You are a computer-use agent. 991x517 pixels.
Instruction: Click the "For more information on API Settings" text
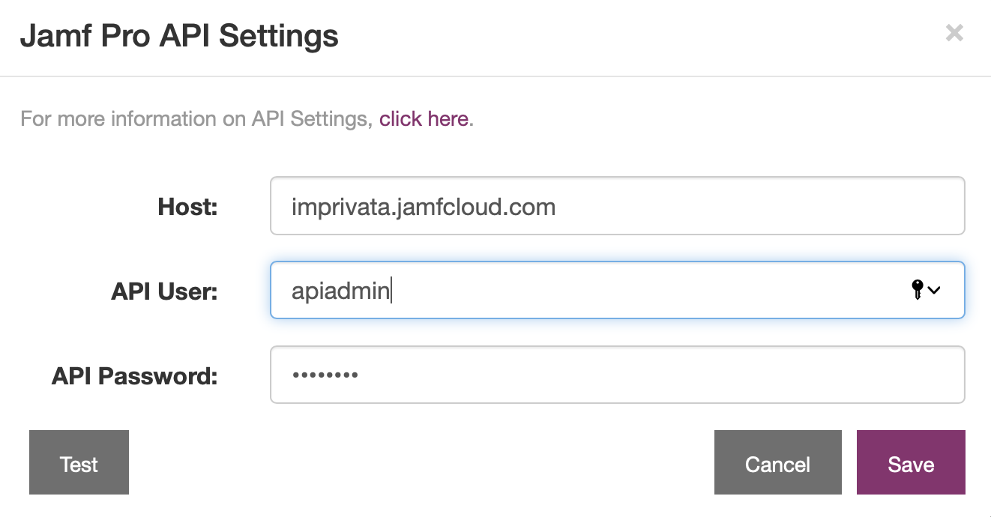(x=196, y=118)
